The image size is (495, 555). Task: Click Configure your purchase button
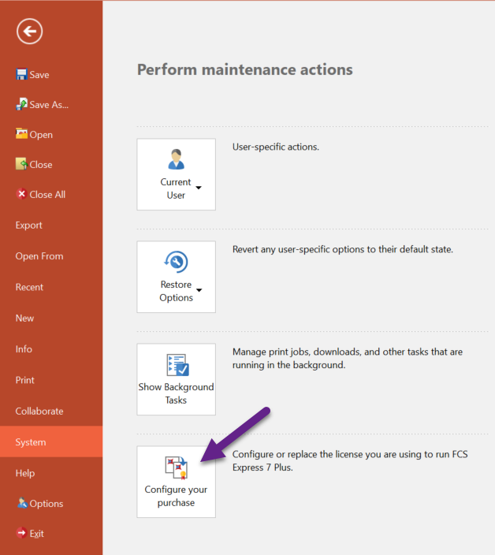click(x=177, y=482)
